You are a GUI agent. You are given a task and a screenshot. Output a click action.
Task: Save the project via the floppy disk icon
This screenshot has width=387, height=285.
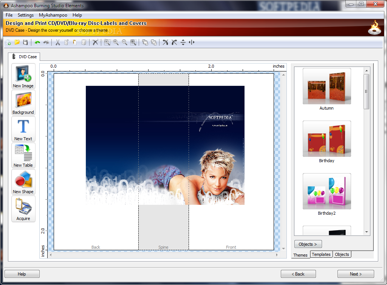pos(25,42)
